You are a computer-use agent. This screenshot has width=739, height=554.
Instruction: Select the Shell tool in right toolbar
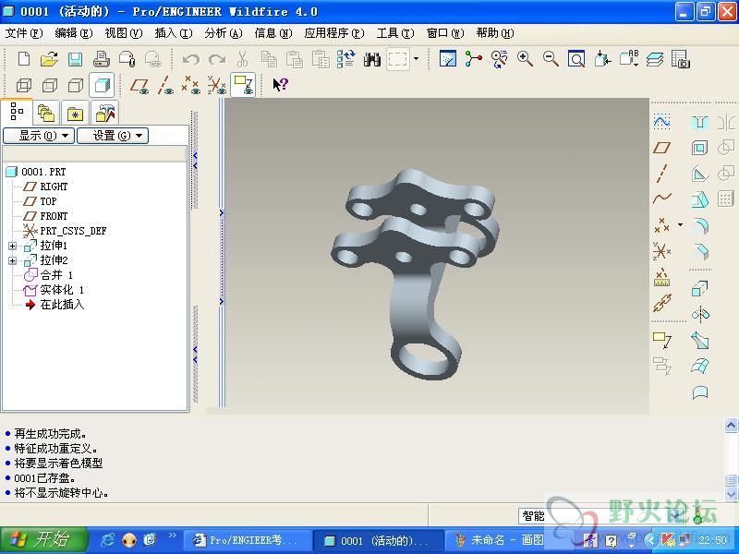(700, 148)
